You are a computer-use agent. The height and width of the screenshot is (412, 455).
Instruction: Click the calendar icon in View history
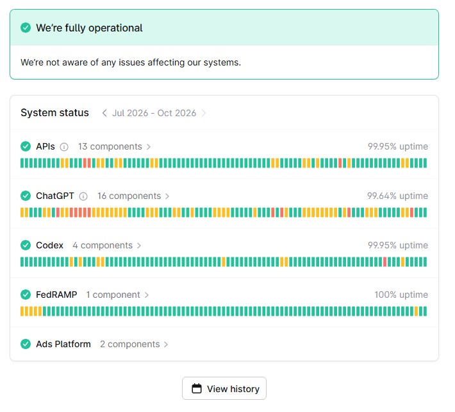(197, 388)
